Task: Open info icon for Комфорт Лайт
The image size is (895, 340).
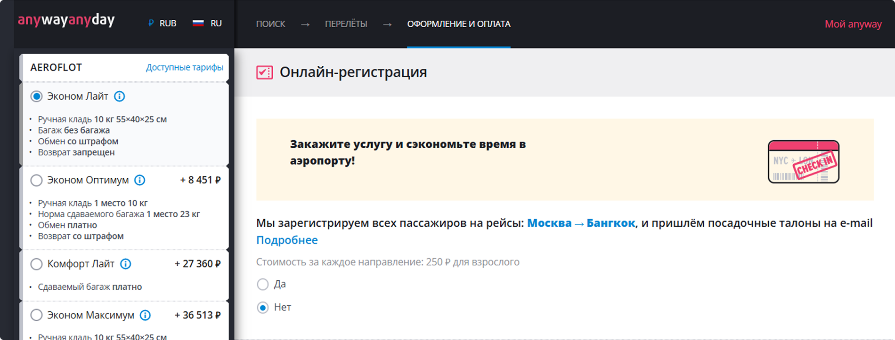Action: click(125, 264)
